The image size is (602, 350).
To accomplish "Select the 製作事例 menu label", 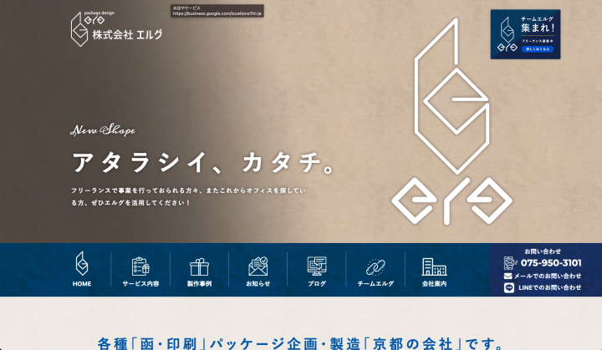I will point(199,284).
